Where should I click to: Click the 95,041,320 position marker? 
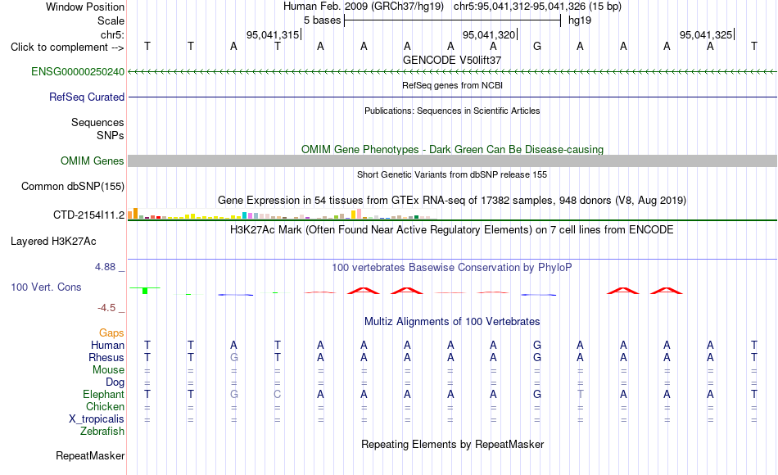coord(490,34)
